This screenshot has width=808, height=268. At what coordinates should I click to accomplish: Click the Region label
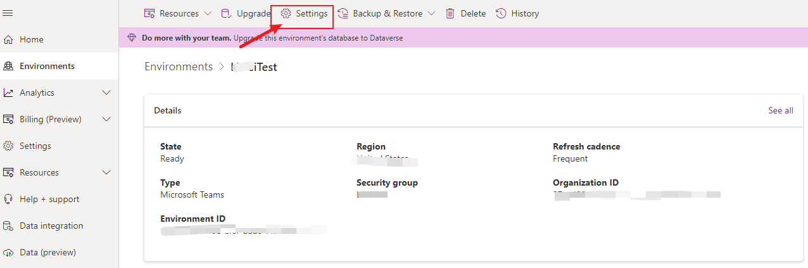(371, 146)
